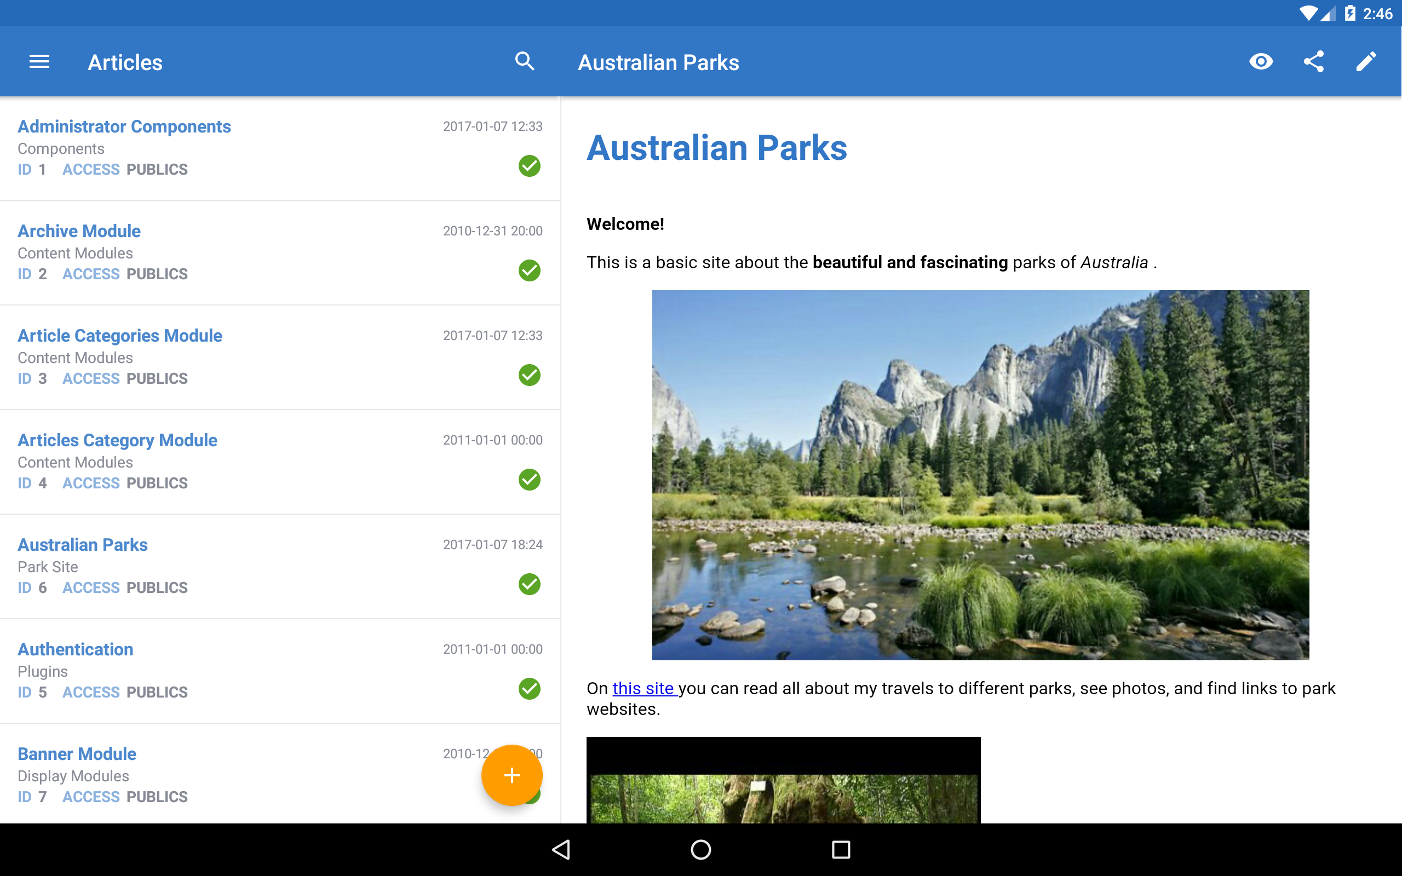Select Articles Category Module from list

point(118,440)
